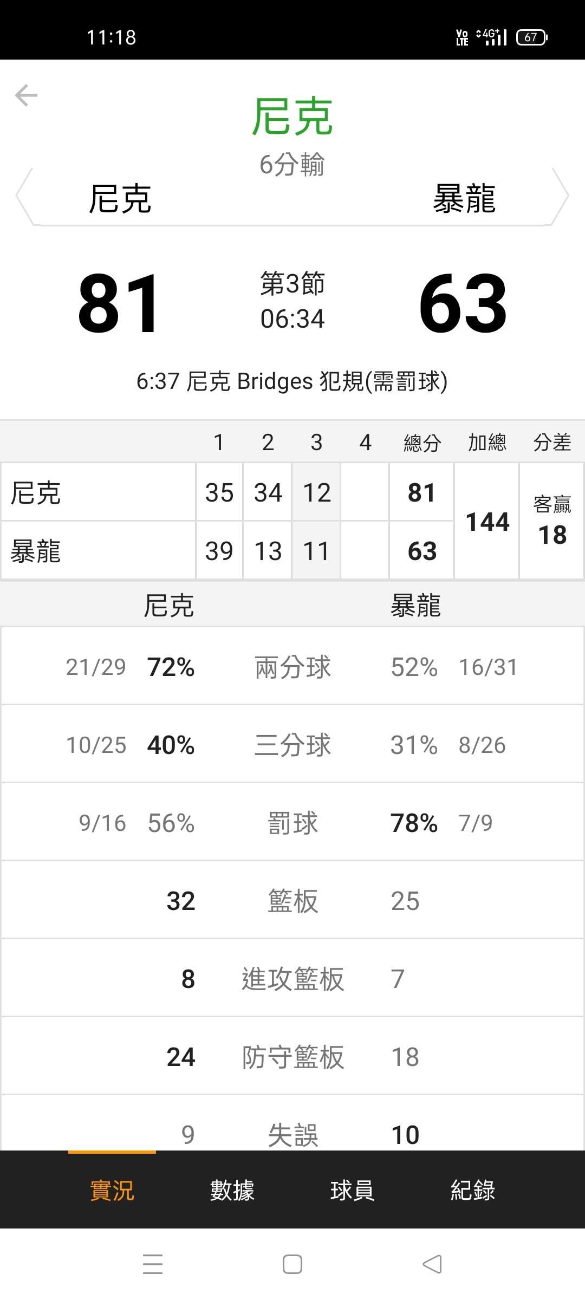Tap the left chevron beside 尼克 team name
Image resolution: width=585 pixels, height=1300 pixels.
pos(24,196)
